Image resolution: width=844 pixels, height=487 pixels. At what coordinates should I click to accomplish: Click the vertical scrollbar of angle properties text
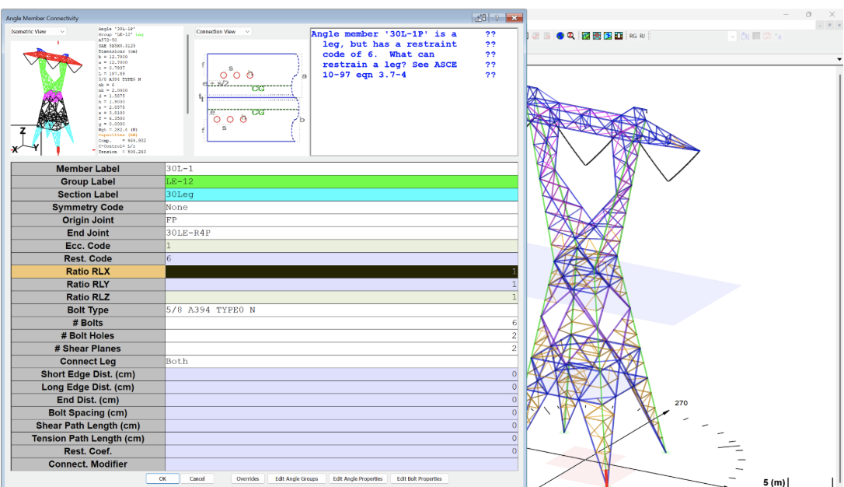187,75
